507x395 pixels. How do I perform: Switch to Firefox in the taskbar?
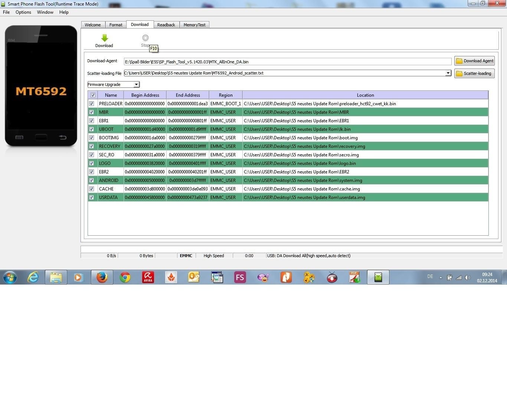pyautogui.click(x=102, y=277)
